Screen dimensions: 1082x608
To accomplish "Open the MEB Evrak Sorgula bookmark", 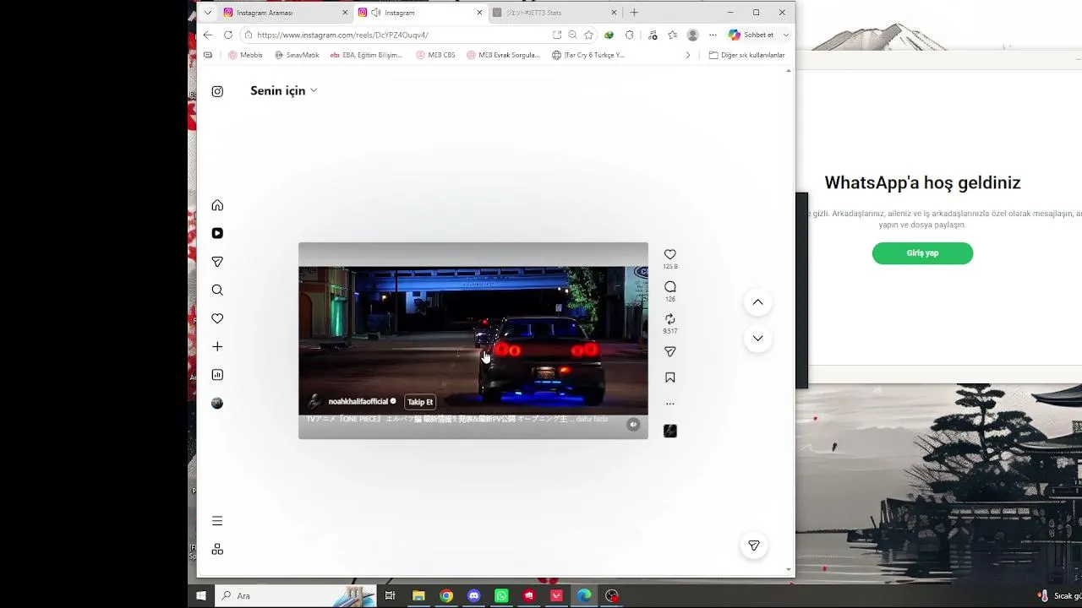I will tap(503, 55).
